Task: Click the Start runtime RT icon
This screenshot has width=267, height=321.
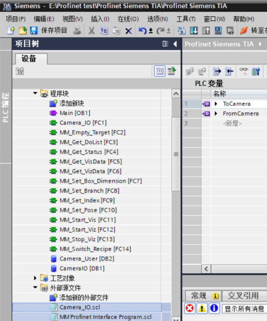Action: tap(230, 31)
